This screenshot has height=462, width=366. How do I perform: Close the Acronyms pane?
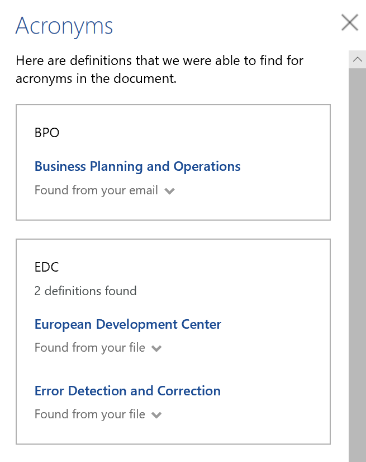(349, 22)
